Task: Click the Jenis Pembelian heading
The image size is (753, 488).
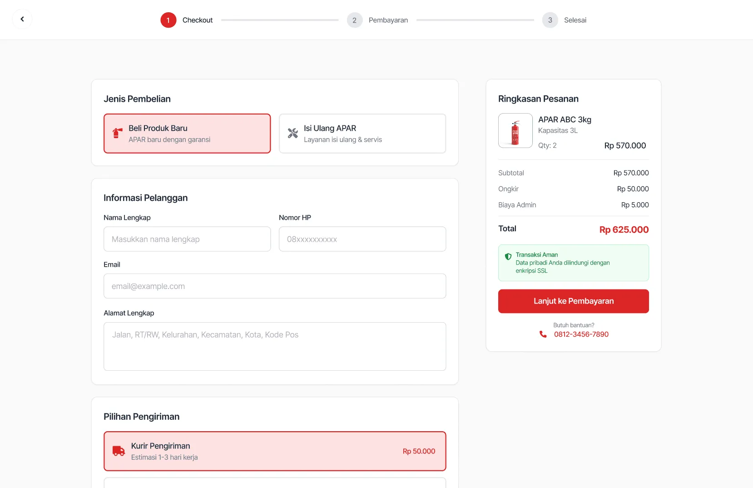Action: tap(137, 99)
